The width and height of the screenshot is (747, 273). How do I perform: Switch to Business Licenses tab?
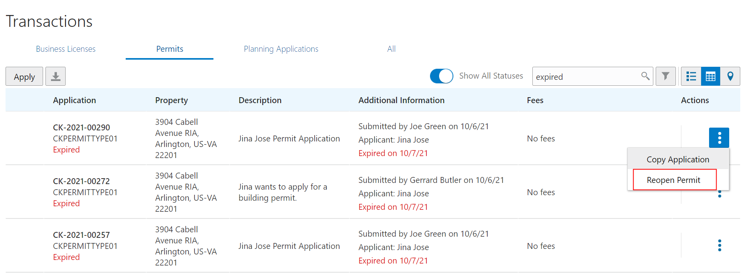[66, 49]
